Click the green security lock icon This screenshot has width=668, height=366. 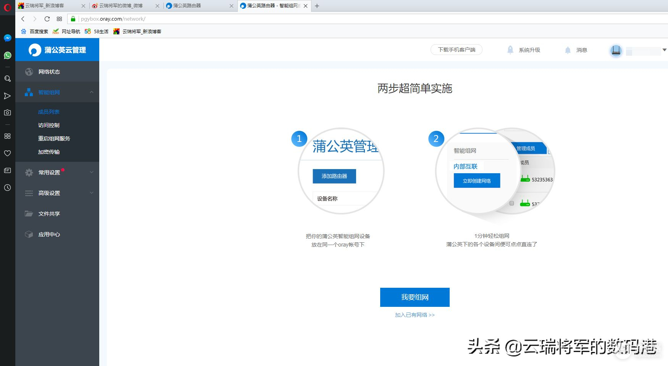pos(73,19)
